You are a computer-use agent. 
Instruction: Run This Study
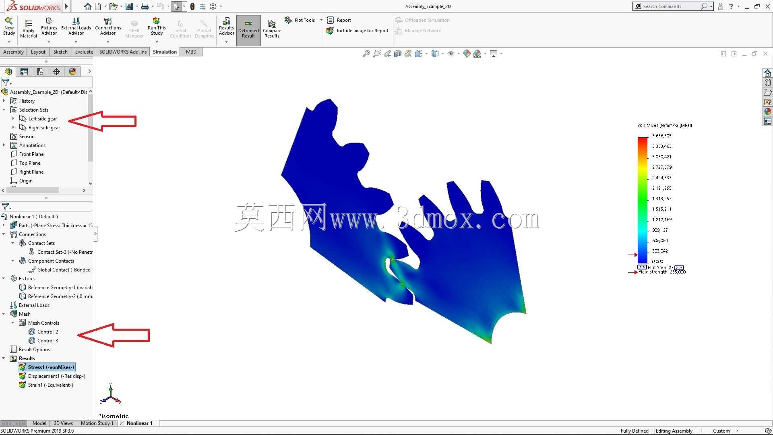[157, 27]
